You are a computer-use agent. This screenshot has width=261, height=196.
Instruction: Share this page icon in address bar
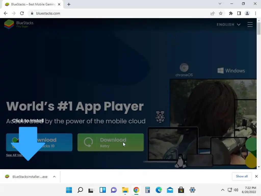pyautogui.click(x=213, y=13)
